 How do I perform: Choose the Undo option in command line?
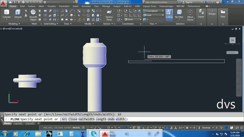click(111, 119)
